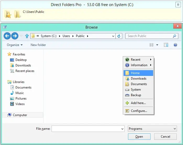Screen dimensions: 183x145
Task: Click the File name text box
Action: tap(86, 129)
